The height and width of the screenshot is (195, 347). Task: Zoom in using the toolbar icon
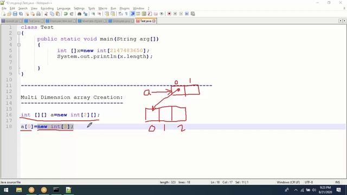tap(93, 14)
